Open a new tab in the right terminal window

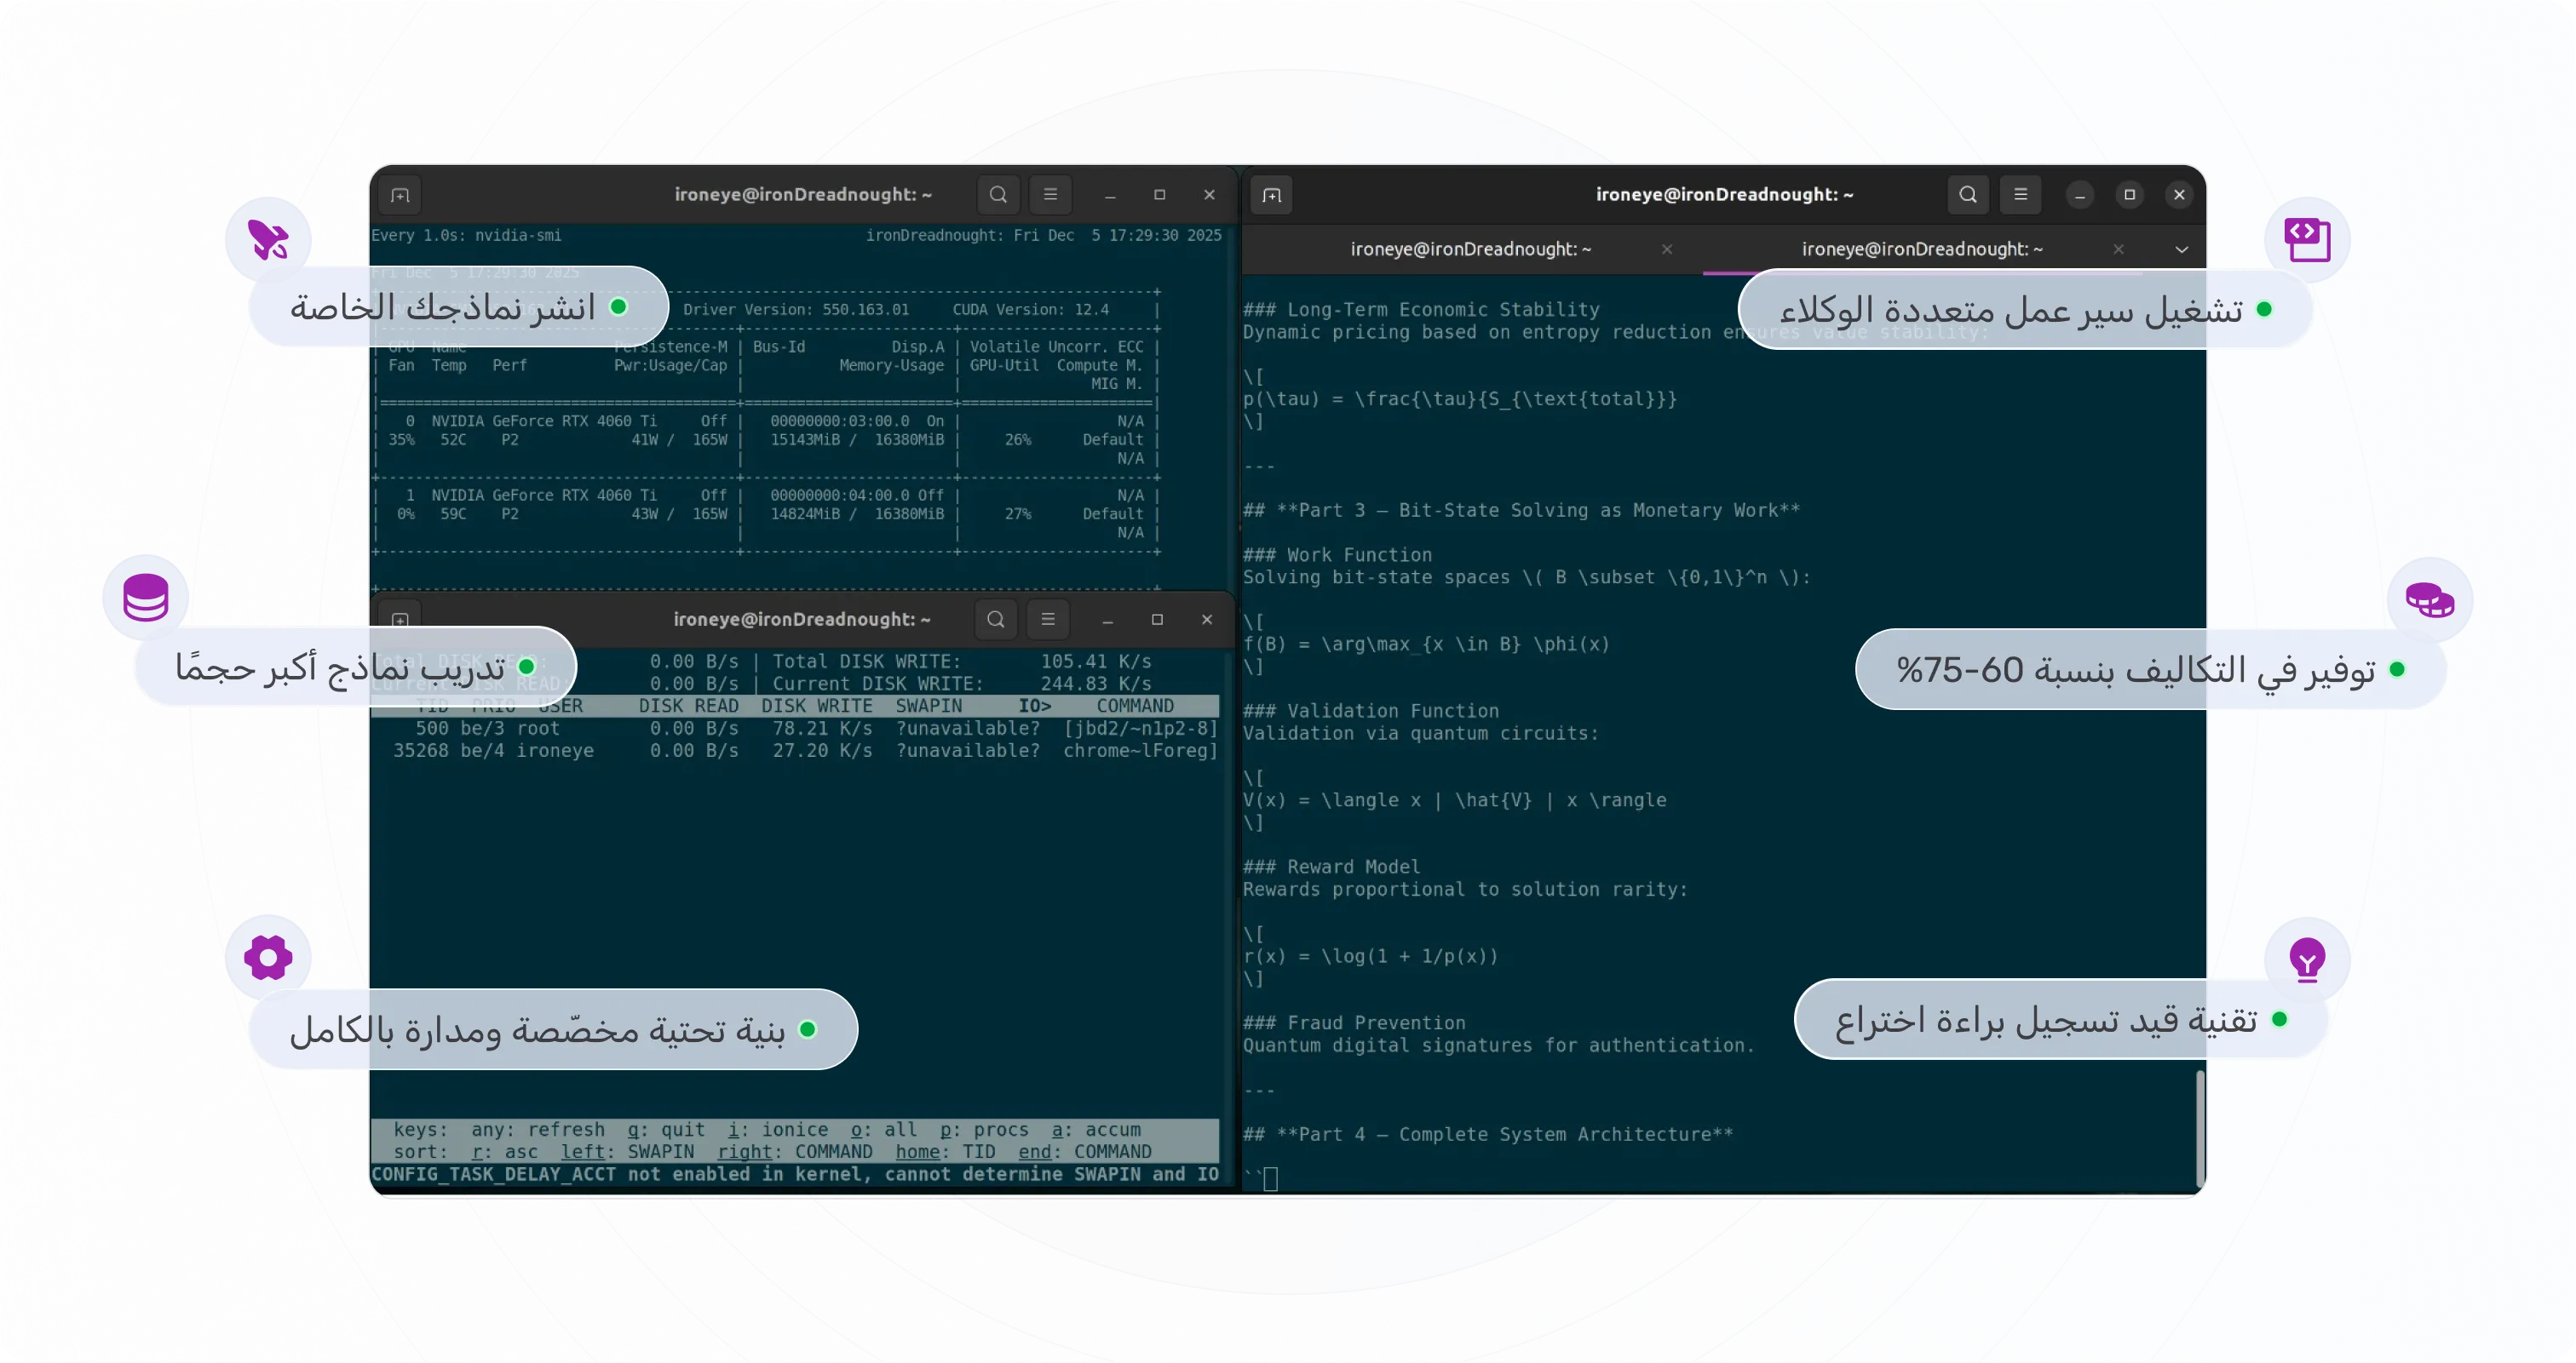pyautogui.click(x=1271, y=195)
